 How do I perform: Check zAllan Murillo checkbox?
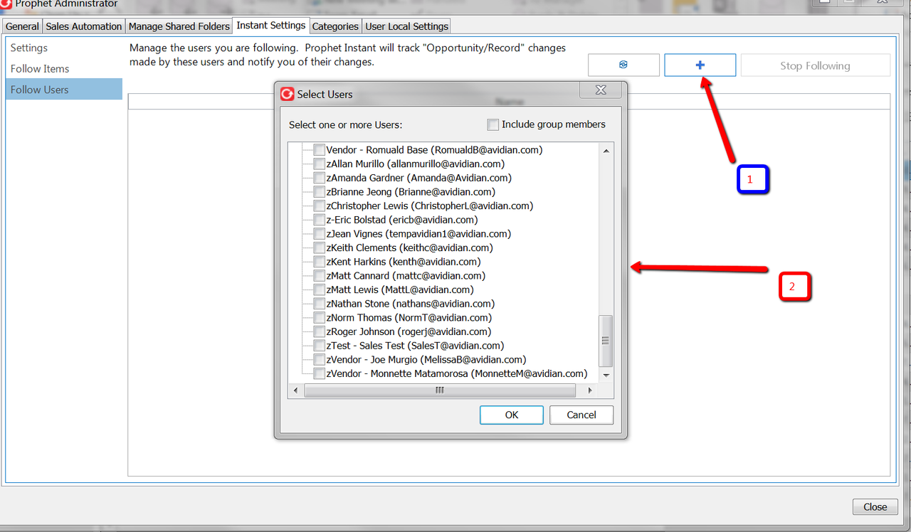pos(320,164)
